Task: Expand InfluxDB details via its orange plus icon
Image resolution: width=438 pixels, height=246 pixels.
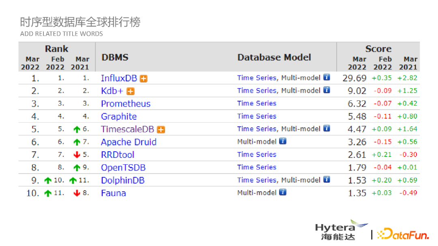Action: pos(143,78)
